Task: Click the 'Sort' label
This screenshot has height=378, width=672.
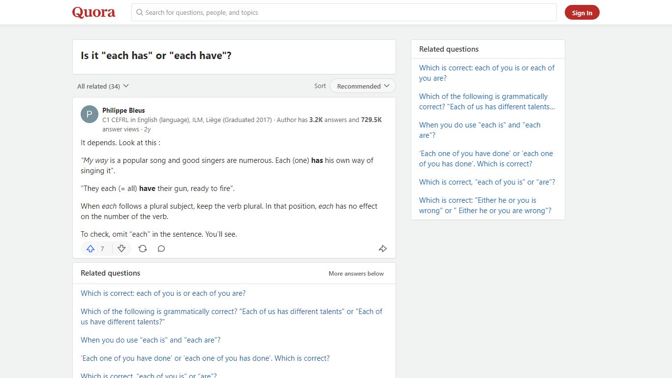Action: coord(320,86)
